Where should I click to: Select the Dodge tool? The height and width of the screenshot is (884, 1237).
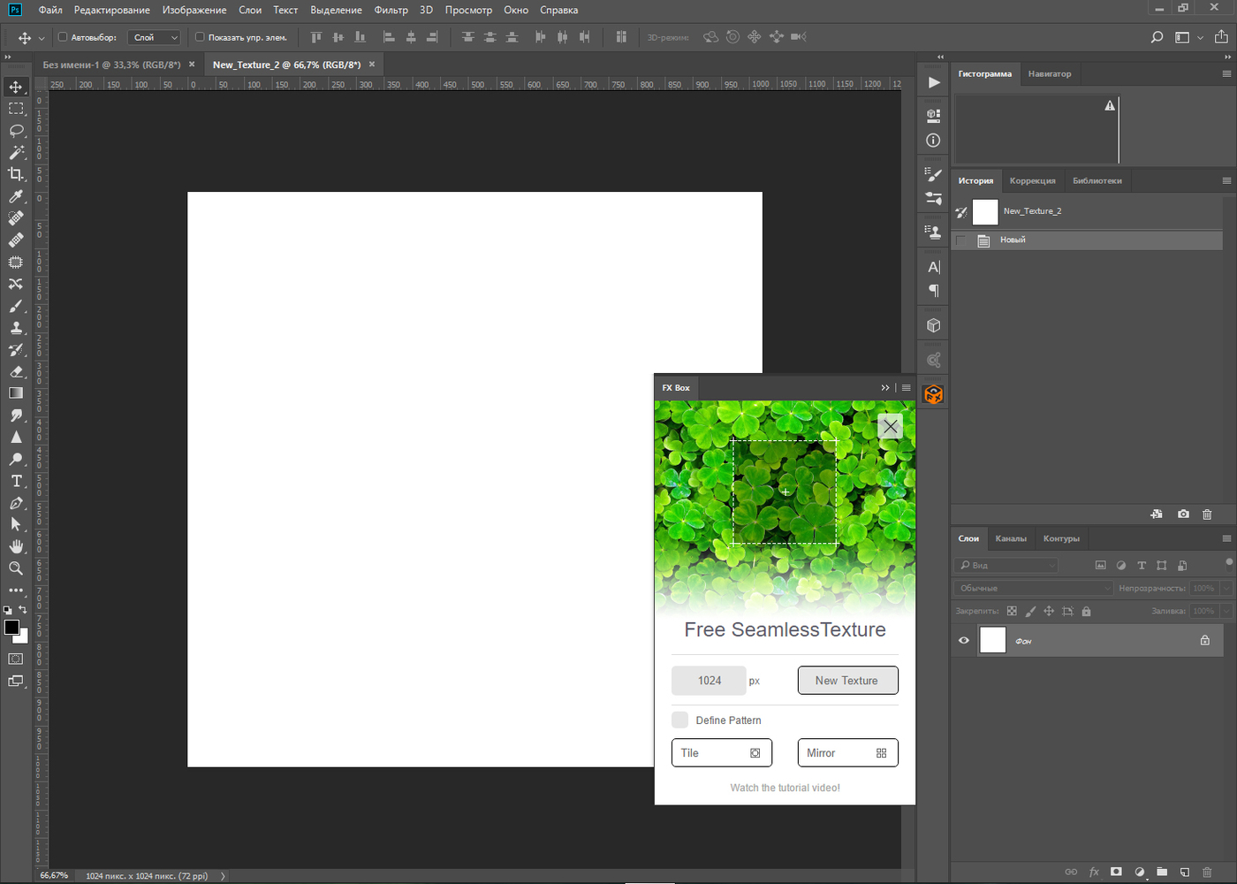tap(16, 459)
